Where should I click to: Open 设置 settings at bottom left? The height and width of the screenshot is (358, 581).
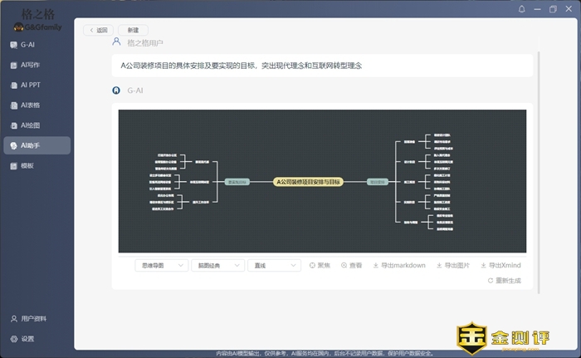(27, 339)
